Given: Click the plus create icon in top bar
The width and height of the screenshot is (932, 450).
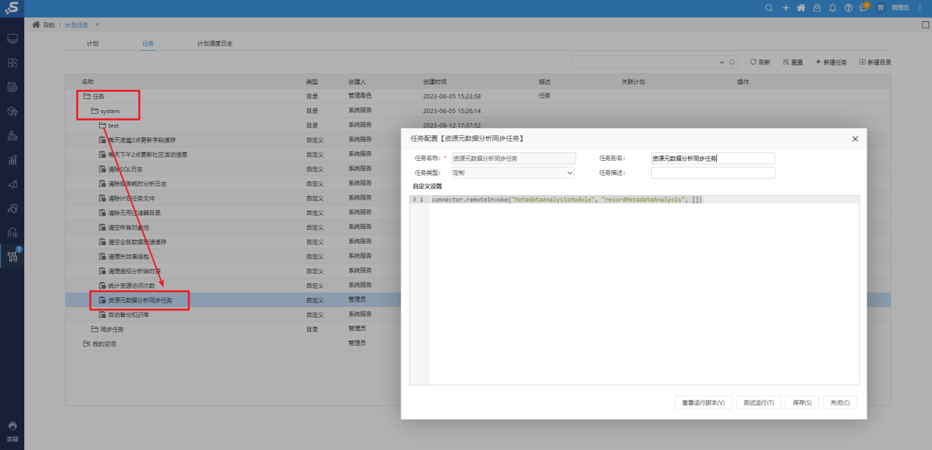Looking at the screenshot, I should (786, 7).
